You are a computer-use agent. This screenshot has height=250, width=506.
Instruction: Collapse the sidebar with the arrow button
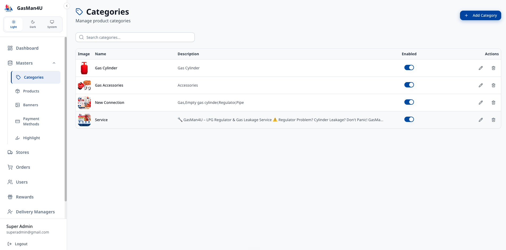[67, 6]
